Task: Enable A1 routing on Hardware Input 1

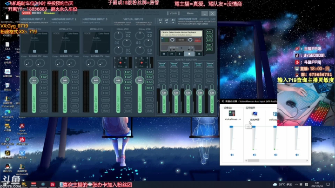Action: pos(44,72)
